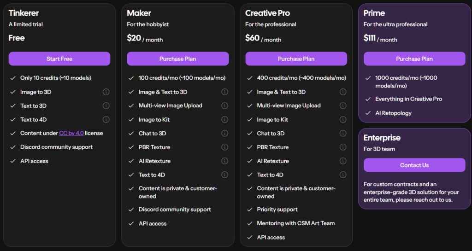Click the Contact Us button for Enterprise
472x251 pixels.
point(414,165)
